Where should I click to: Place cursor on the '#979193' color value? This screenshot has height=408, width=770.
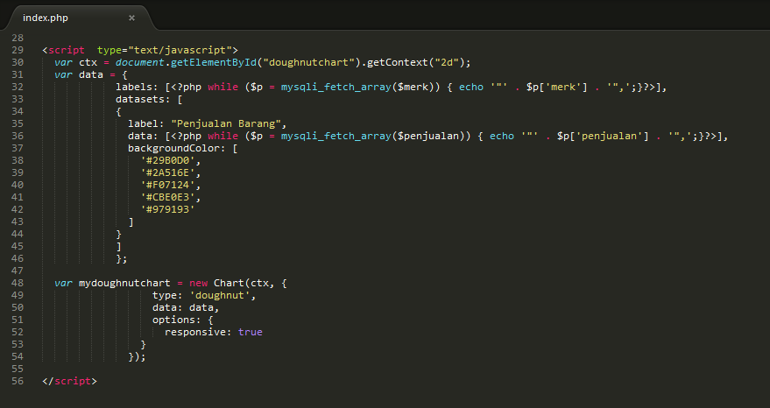[x=166, y=210]
